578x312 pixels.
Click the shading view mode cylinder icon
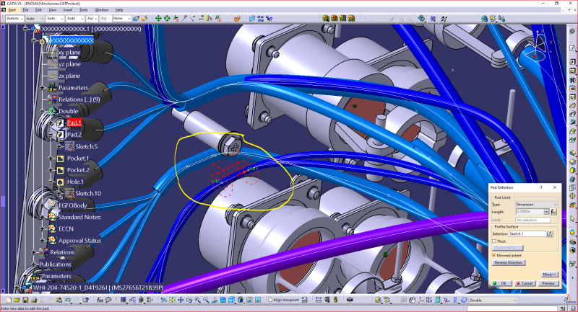[x=241, y=300]
